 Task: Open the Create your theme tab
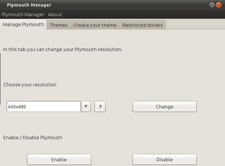coord(95,25)
